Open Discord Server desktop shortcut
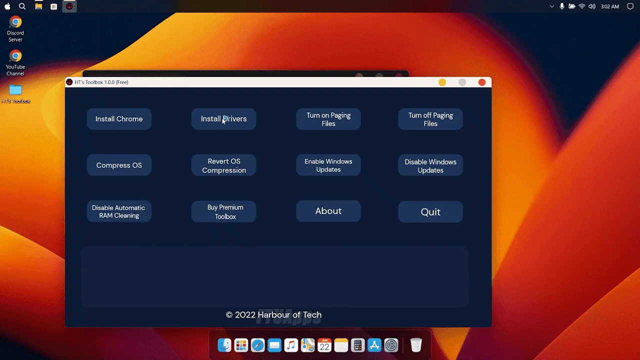Image resolution: width=640 pixels, height=360 pixels. point(15,29)
